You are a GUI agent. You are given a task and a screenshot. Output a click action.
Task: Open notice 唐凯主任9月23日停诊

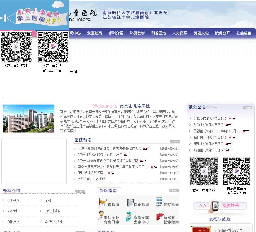209,144
